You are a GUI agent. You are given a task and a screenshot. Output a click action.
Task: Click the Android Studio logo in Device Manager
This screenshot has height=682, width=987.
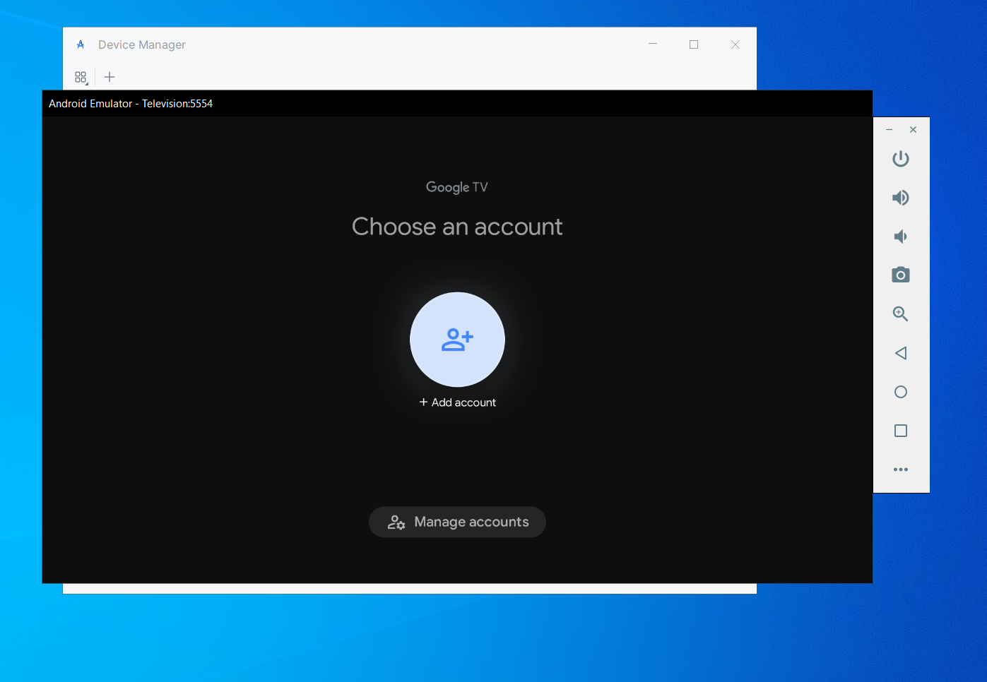coord(81,44)
